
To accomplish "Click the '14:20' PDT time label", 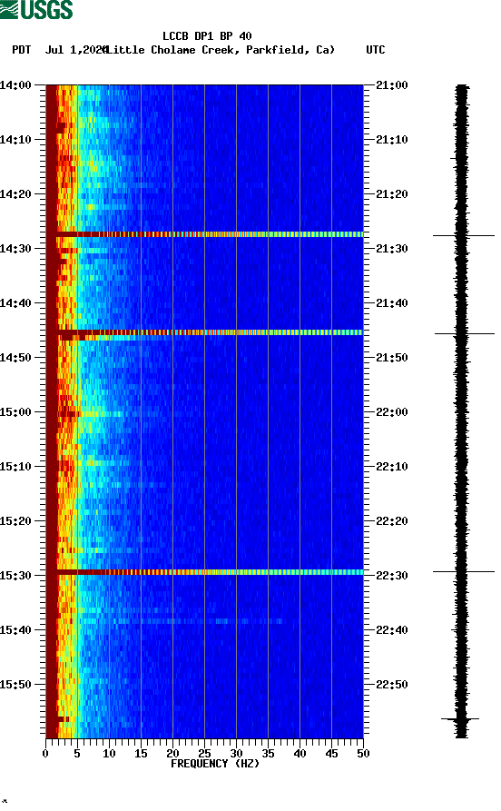I will [15, 194].
